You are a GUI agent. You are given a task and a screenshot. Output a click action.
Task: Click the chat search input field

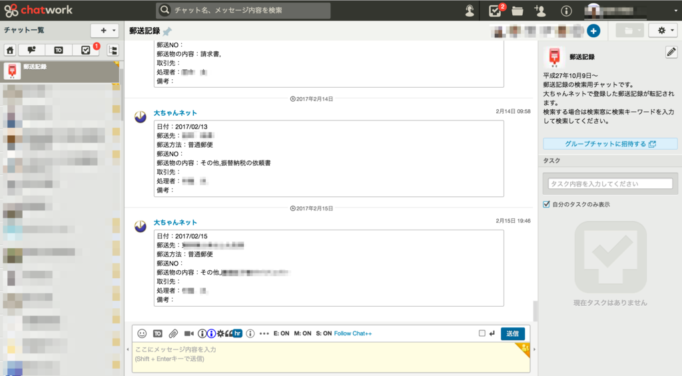point(243,10)
